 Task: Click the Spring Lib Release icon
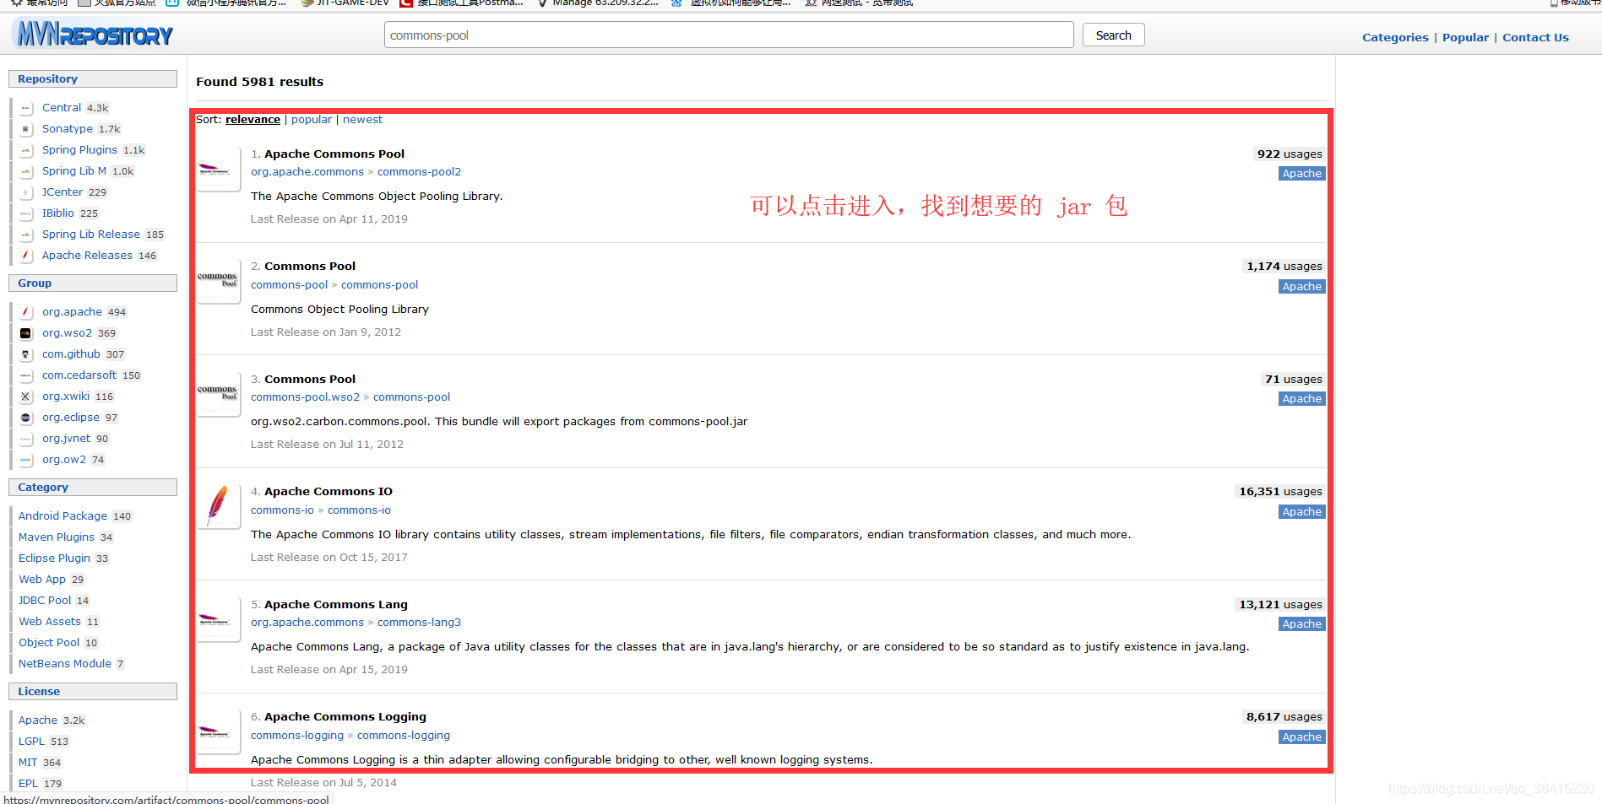click(26, 235)
